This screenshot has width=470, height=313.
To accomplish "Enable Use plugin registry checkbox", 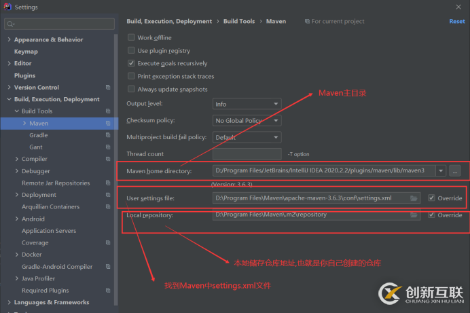I will coord(131,50).
